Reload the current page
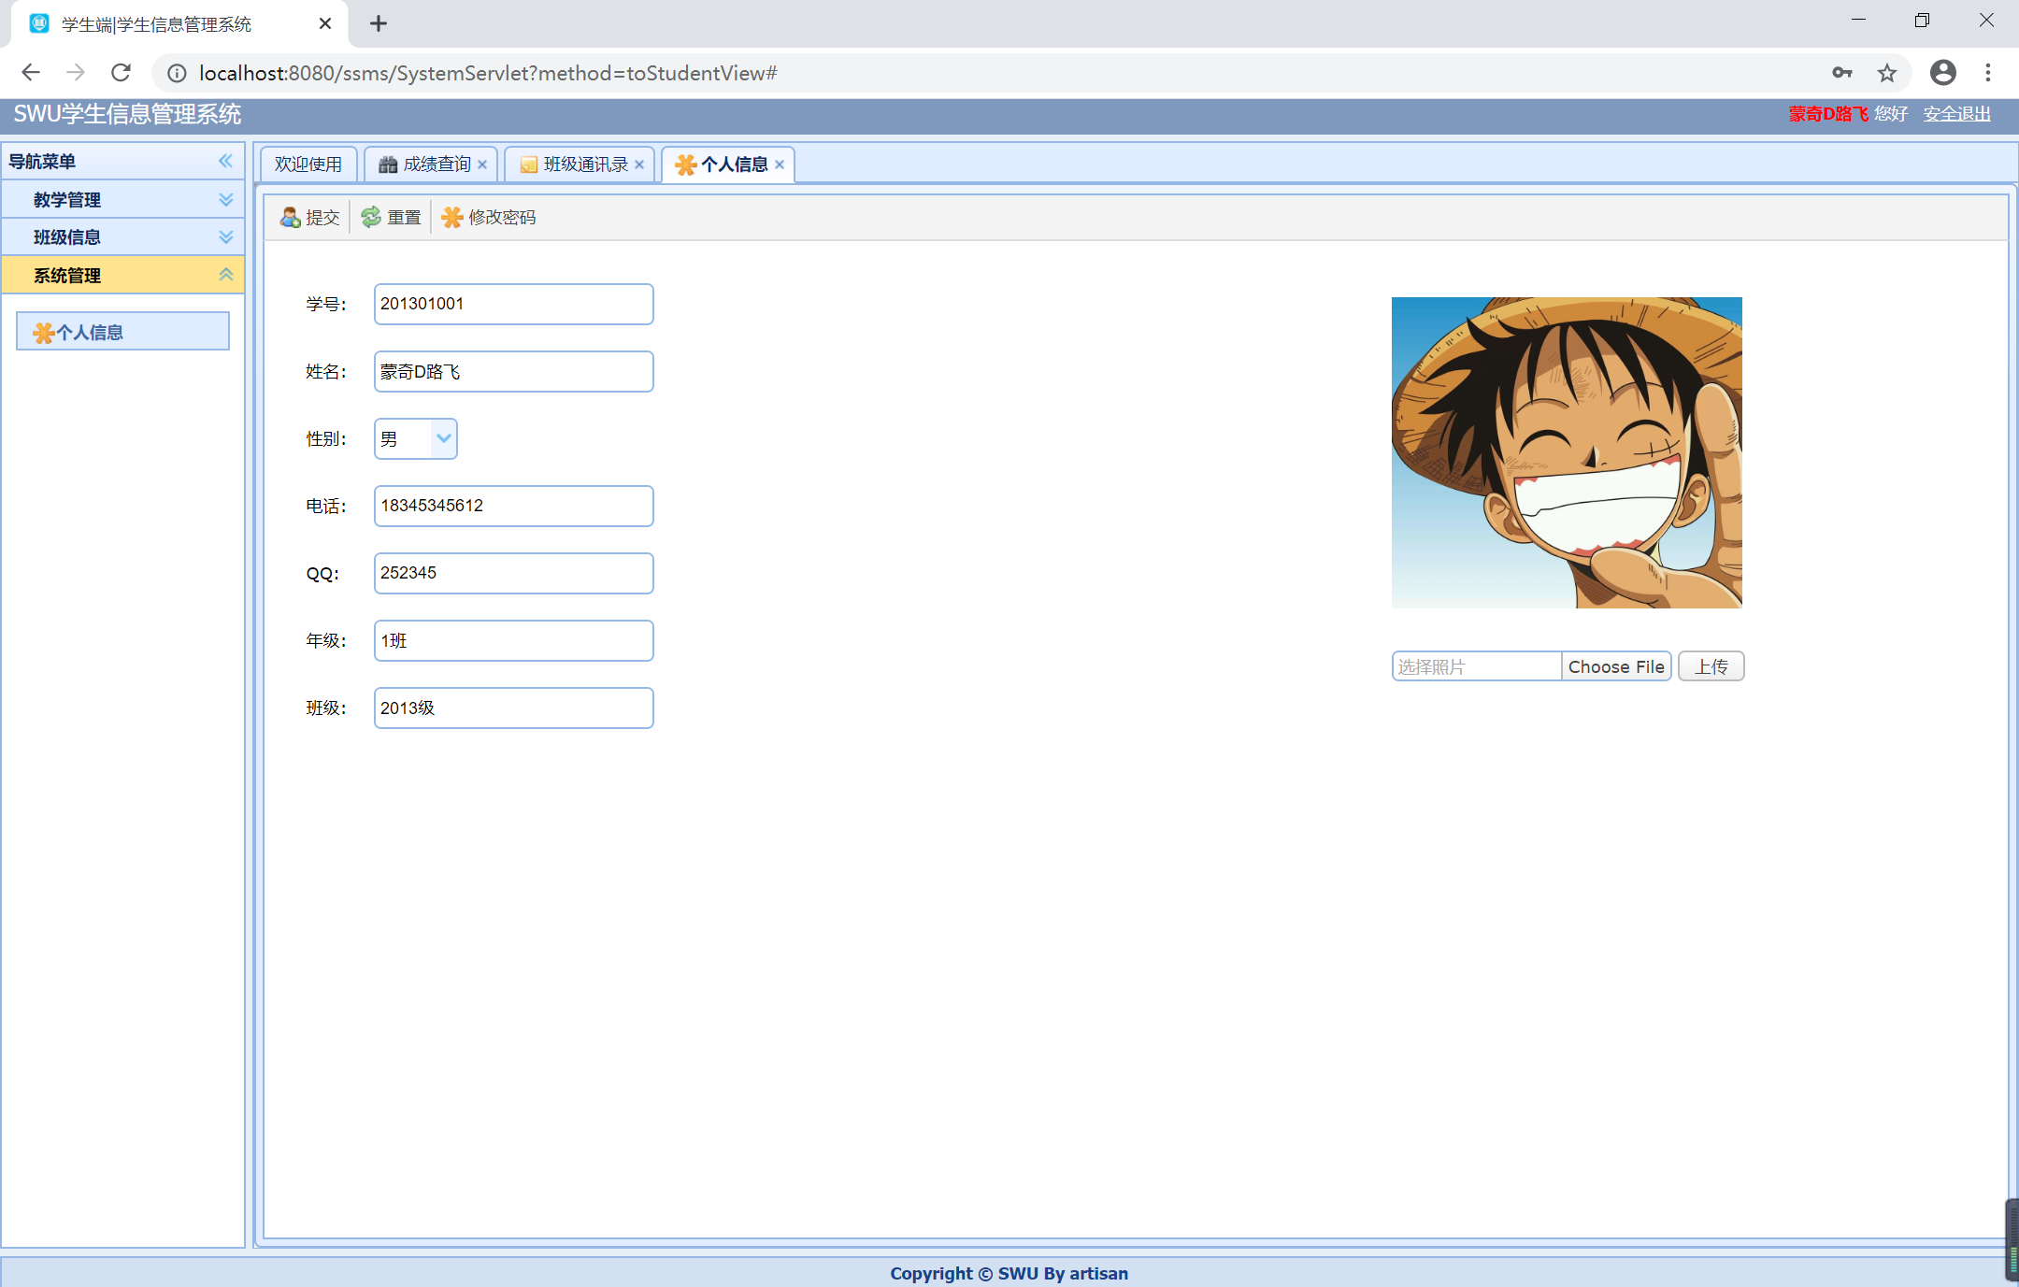The image size is (2019, 1287). click(x=121, y=73)
